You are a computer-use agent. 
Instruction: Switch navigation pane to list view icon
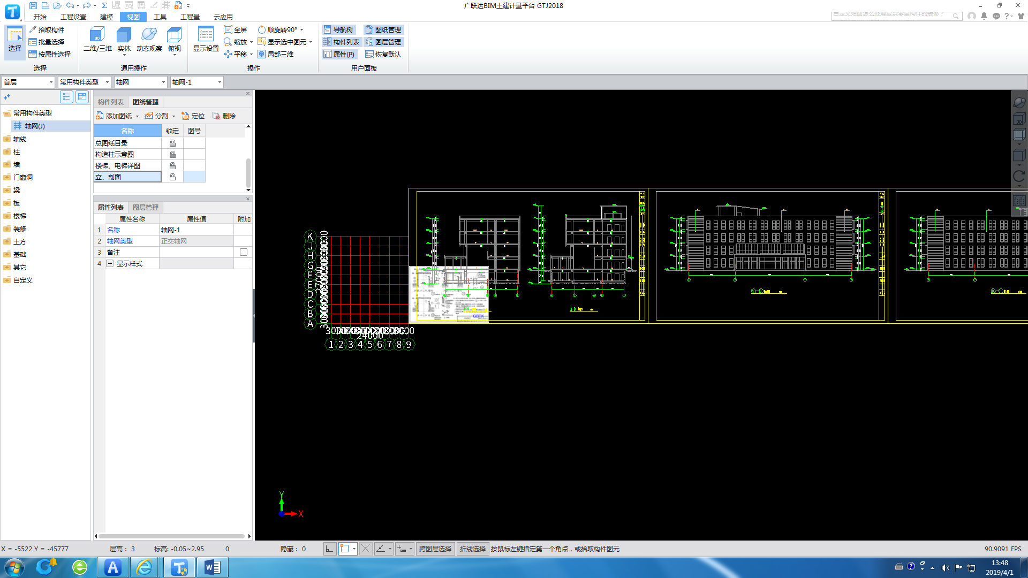click(x=66, y=97)
